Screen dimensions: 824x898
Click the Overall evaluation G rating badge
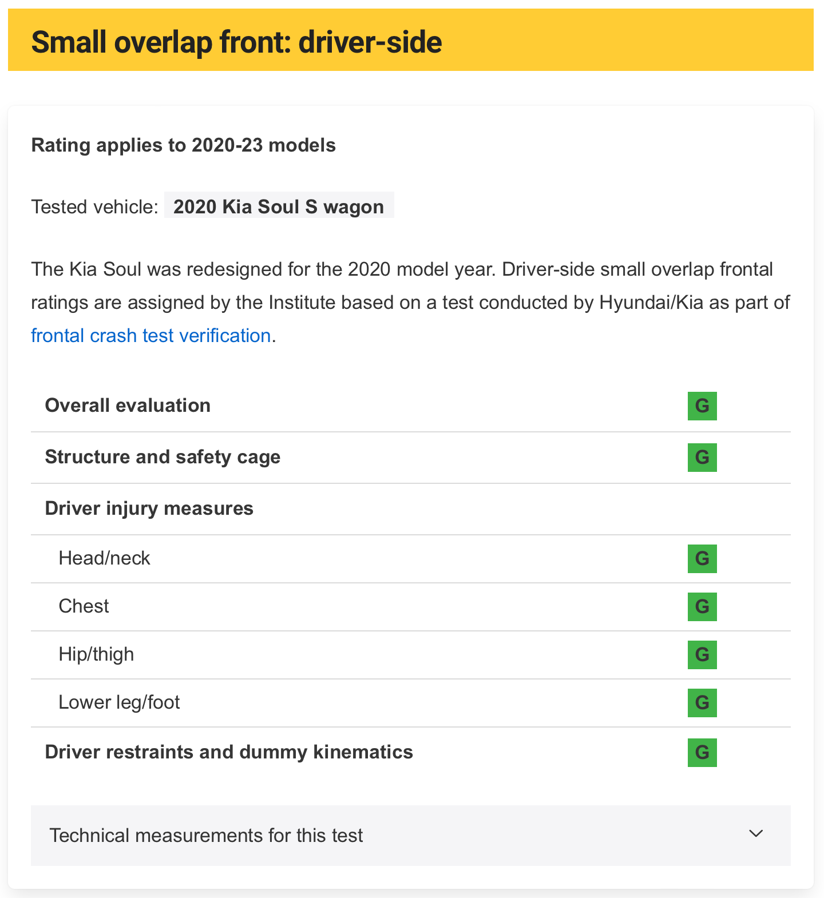click(702, 406)
